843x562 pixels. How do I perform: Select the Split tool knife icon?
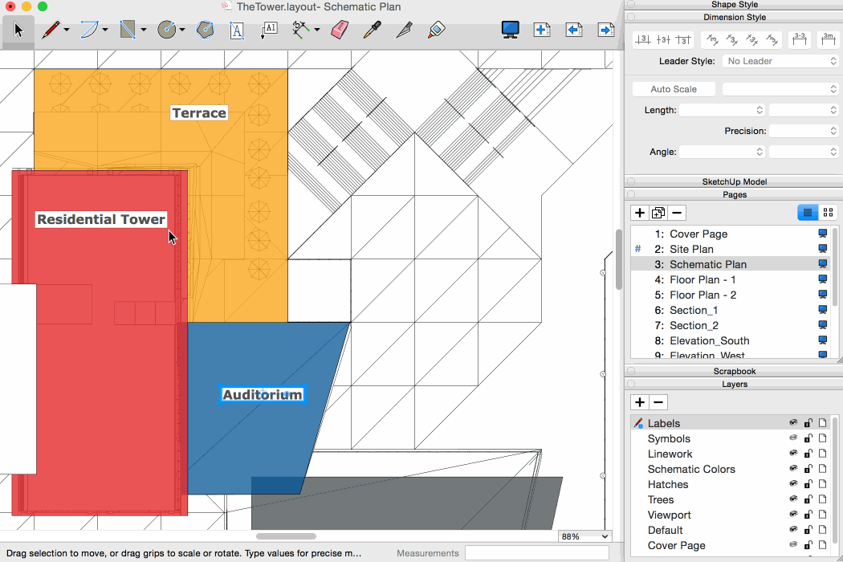pyautogui.click(x=404, y=31)
